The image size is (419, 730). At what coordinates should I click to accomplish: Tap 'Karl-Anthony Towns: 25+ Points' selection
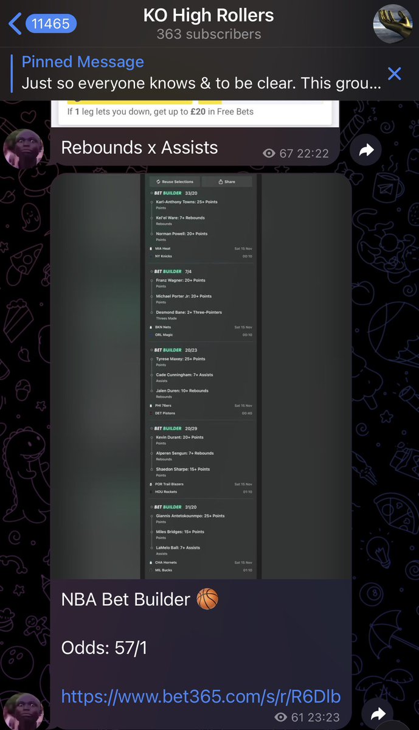coord(186,202)
